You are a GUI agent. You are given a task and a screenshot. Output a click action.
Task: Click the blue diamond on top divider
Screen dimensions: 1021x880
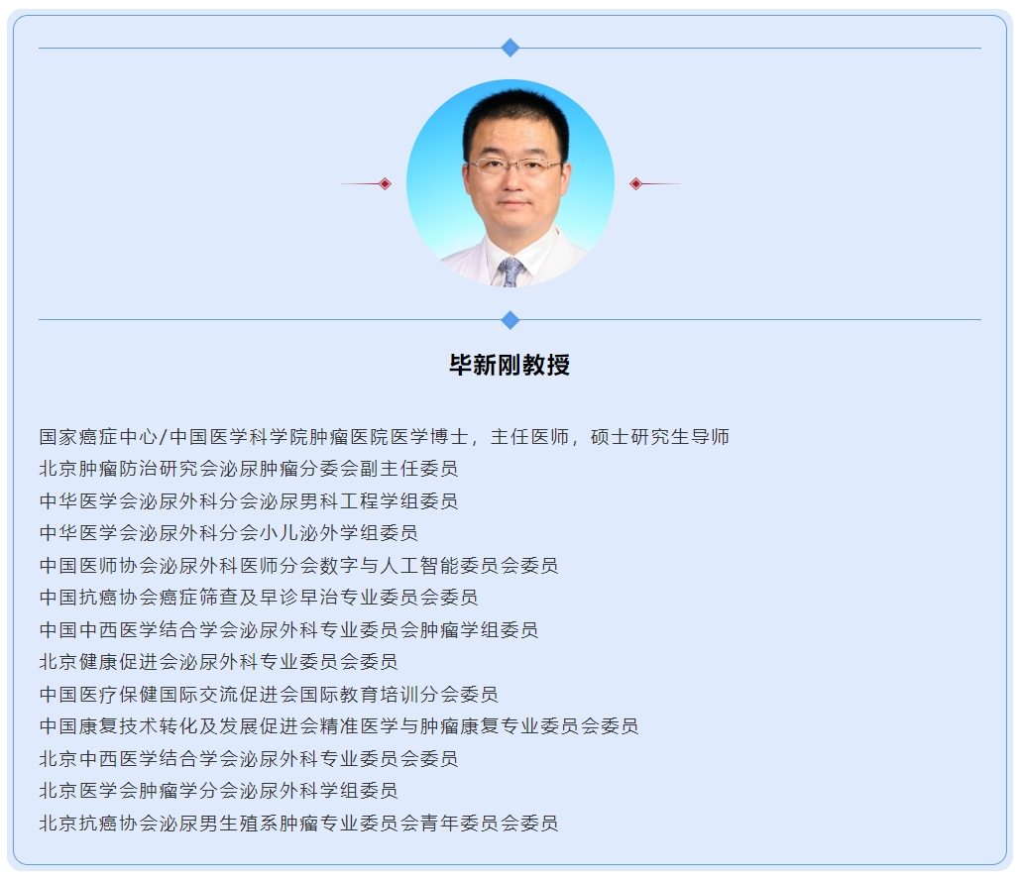510,48
